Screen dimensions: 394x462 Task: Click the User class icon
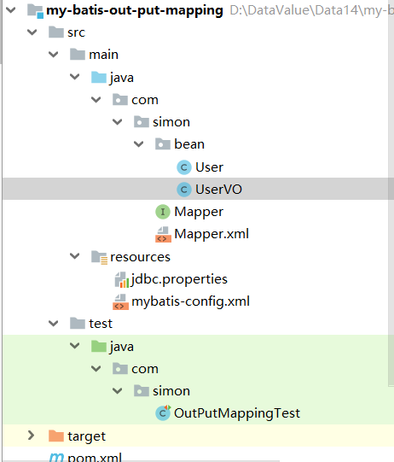tap(184, 167)
